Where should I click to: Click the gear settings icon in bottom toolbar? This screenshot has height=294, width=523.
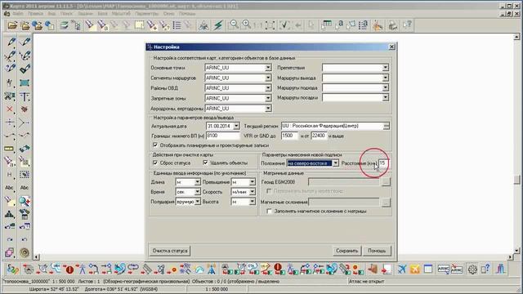(472, 269)
